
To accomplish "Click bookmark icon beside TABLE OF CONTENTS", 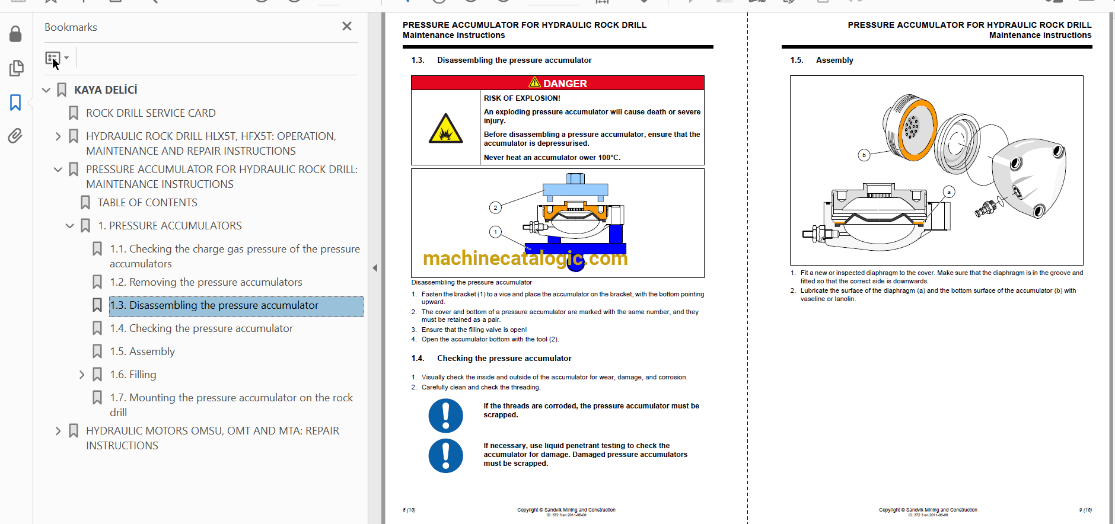I will coord(85,203).
